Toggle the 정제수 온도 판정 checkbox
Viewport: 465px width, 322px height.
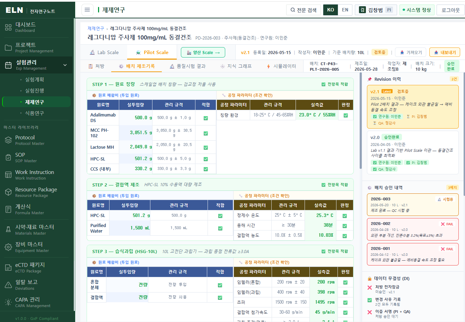pyautogui.click(x=345, y=216)
